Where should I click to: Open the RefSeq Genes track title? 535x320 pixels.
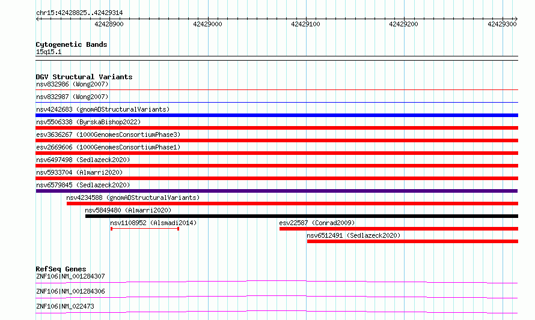(61, 269)
